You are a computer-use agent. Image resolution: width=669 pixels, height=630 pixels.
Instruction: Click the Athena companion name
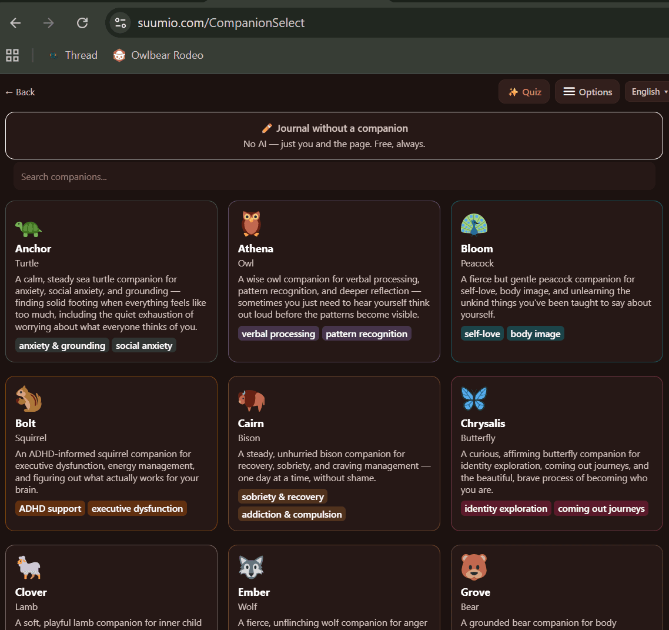(256, 249)
